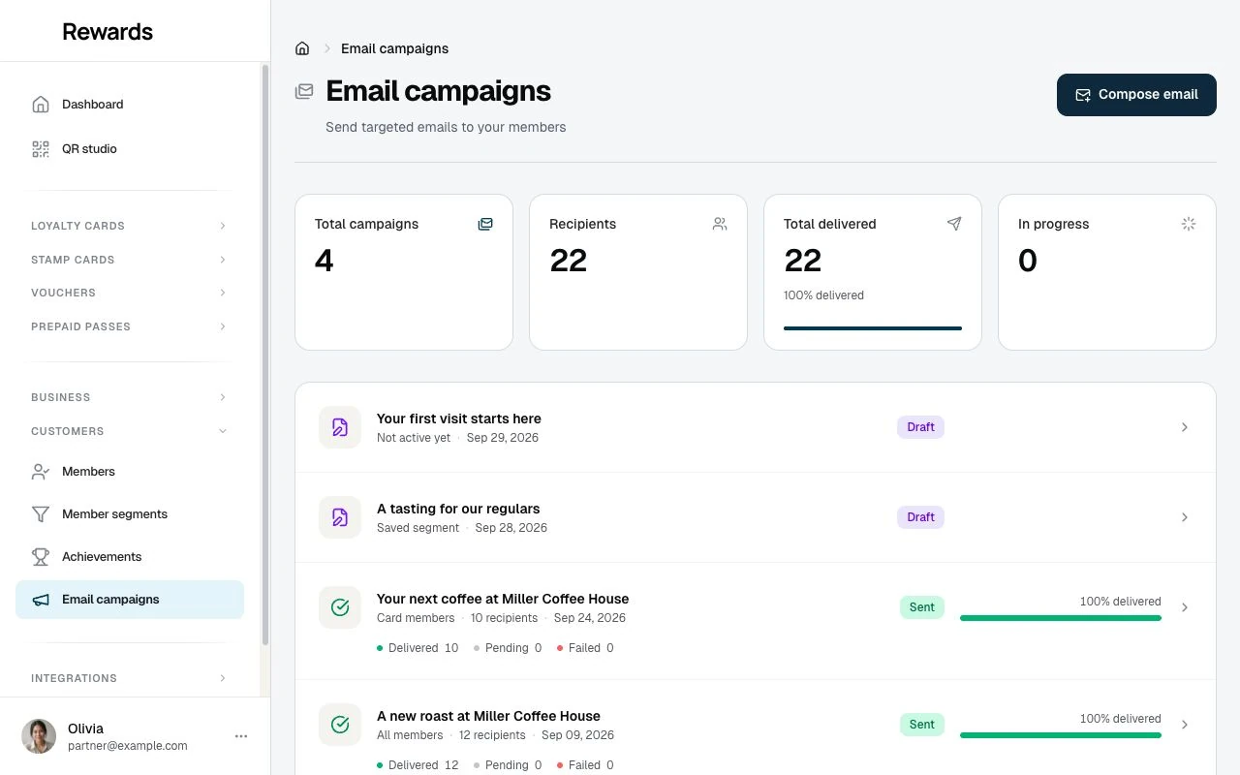Click the Members person icon
Image resolution: width=1240 pixels, height=775 pixels.
click(x=41, y=472)
